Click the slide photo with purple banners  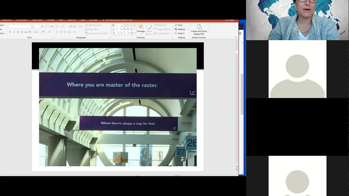(118, 107)
